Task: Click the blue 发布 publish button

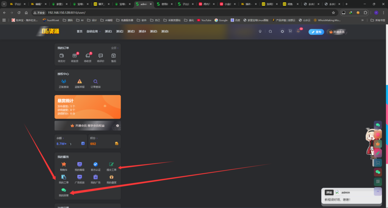Action: [316, 32]
